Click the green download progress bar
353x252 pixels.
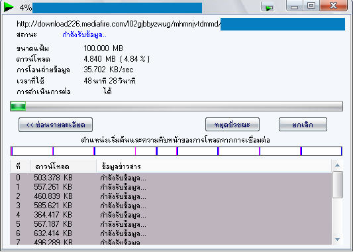[176, 106]
